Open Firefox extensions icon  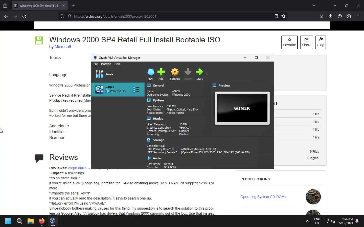pos(349,16)
